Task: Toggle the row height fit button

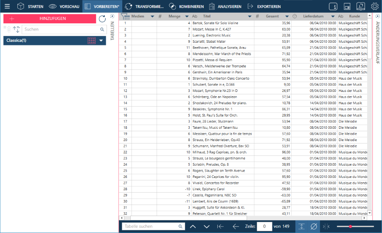Action: (x=301, y=226)
